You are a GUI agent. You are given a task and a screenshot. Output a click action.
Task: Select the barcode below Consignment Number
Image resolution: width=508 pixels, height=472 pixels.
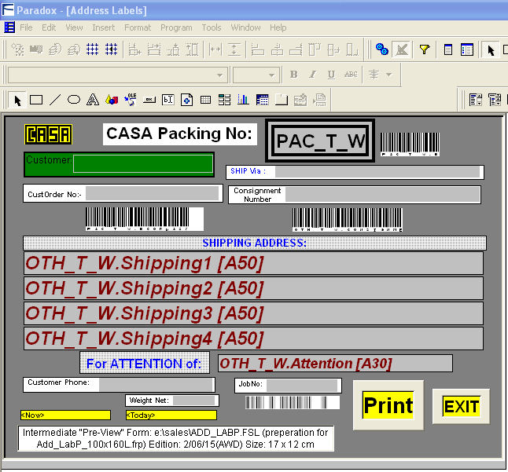point(348,220)
